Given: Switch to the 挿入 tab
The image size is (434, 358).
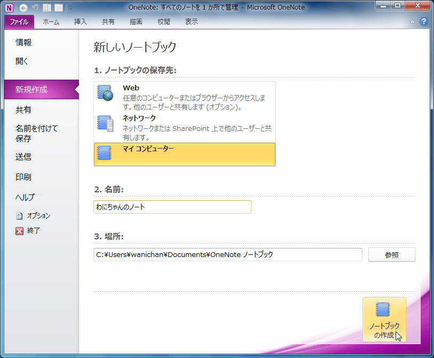Looking at the screenshot, I should (x=80, y=22).
